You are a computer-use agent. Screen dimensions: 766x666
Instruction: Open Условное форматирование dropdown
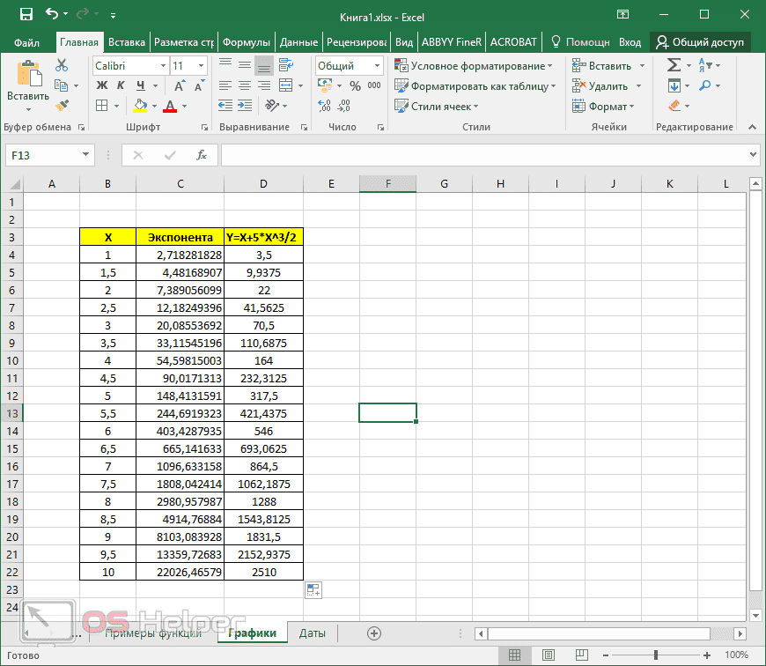tap(474, 66)
